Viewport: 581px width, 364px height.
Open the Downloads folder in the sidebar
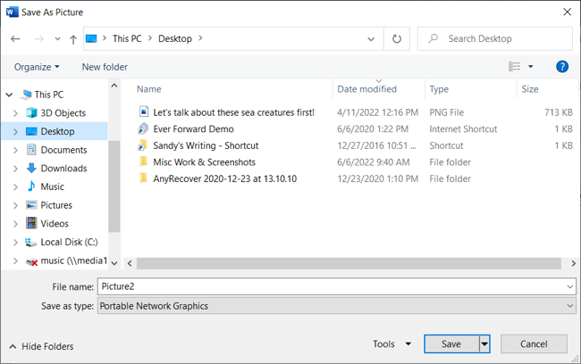(x=63, y=169)
